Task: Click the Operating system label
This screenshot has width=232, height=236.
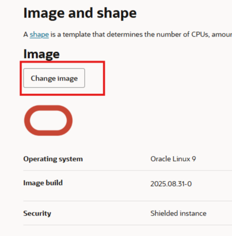Action: tap(53, 159)
